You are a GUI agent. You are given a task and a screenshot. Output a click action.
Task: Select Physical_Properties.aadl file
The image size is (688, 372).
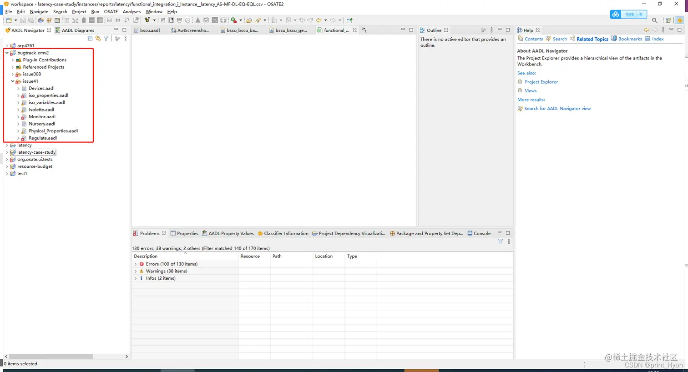(53, 131)
